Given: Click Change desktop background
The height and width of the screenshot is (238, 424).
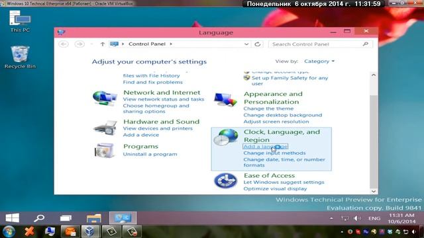Looking at the screenshot, I should pyautogui.click(x=283, y=115).
